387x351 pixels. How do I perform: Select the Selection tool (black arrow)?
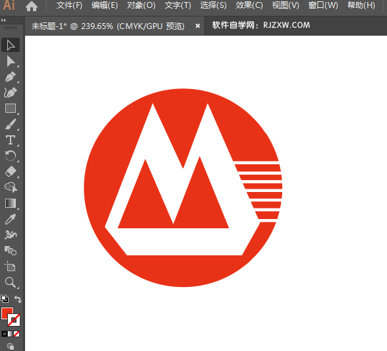pos(11,46)
